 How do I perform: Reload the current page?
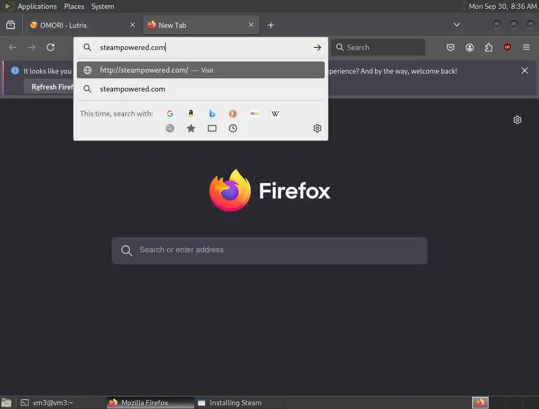[x=51, y=47]
